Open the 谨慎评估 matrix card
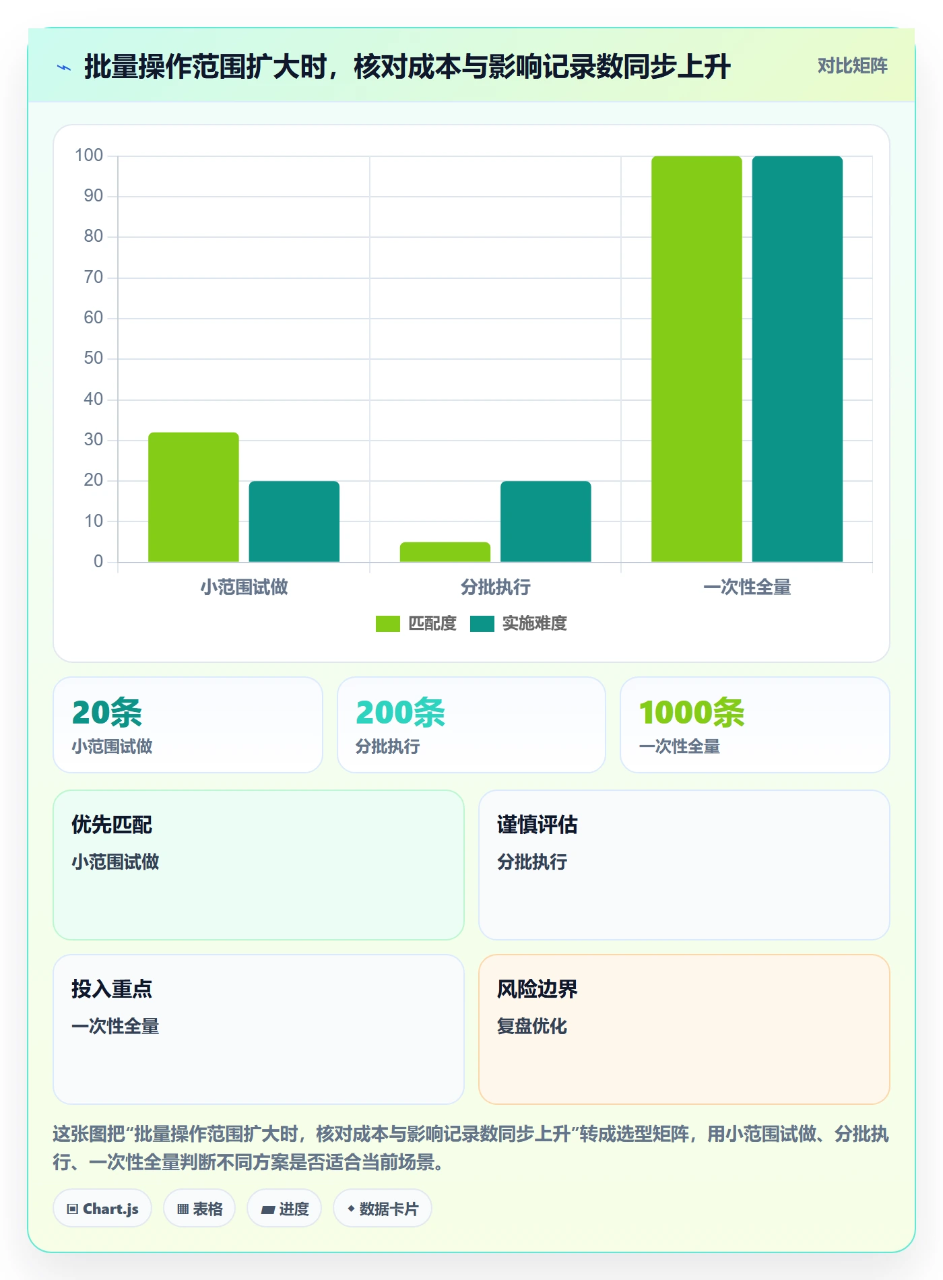This screenshot has width=943, height=1280. click(x=684, y=865)
